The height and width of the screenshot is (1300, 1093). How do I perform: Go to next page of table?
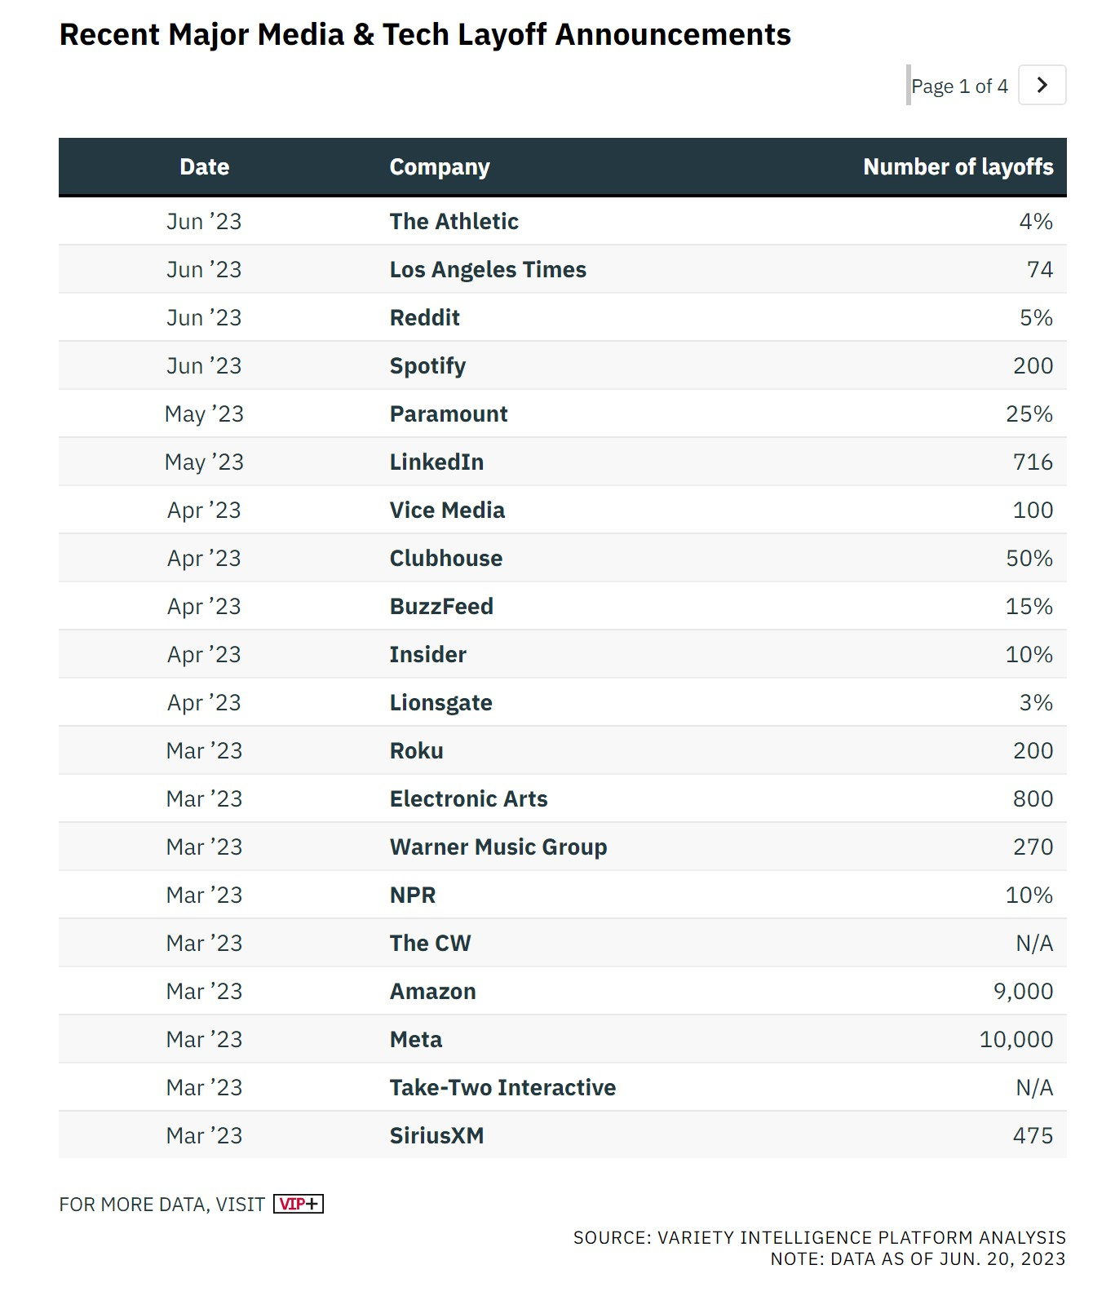pos(1042,85)
